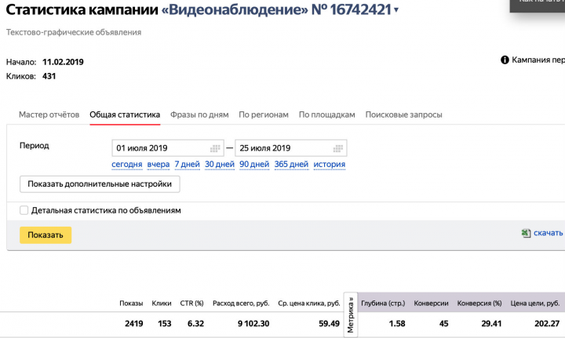Image resolution: width=565 pixels, height=338 pixels.
Task: Click the average click price '59.49'
Action: pyautogui.click(x=329, y=324)
